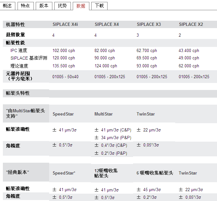Image resolution: width=217 pixels, height=201 pixels.
Task: Click the 01005 - 50x40 component range cell
Action: click(x=65, y=77)
